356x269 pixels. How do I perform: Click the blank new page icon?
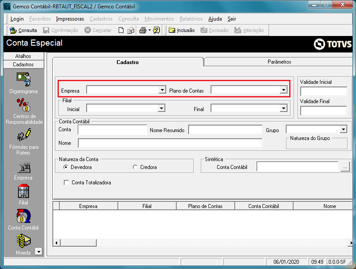pyautogui.click(x=121, y=30)
